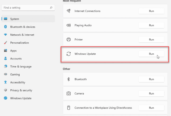This screenshot has width=171, height=116.
Task: Click the Internet Connections troubleshooter icon
Action: coord(69,11)
